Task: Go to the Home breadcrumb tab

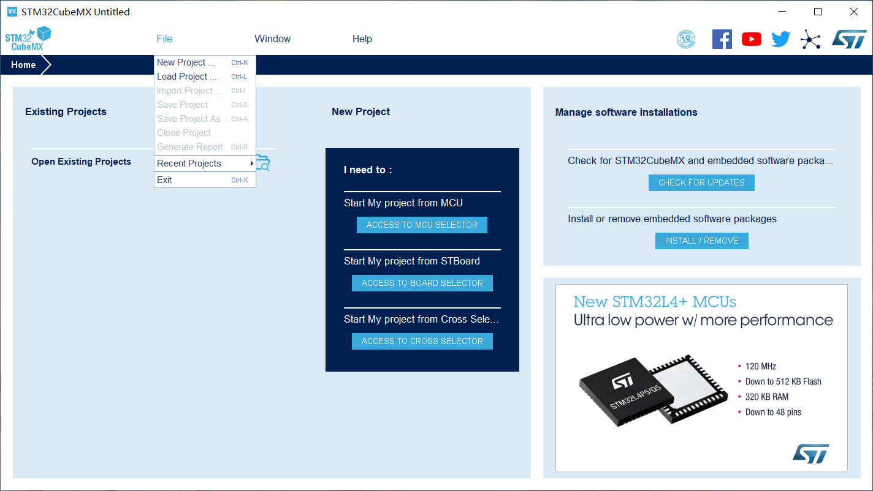Action: (23, 65)
